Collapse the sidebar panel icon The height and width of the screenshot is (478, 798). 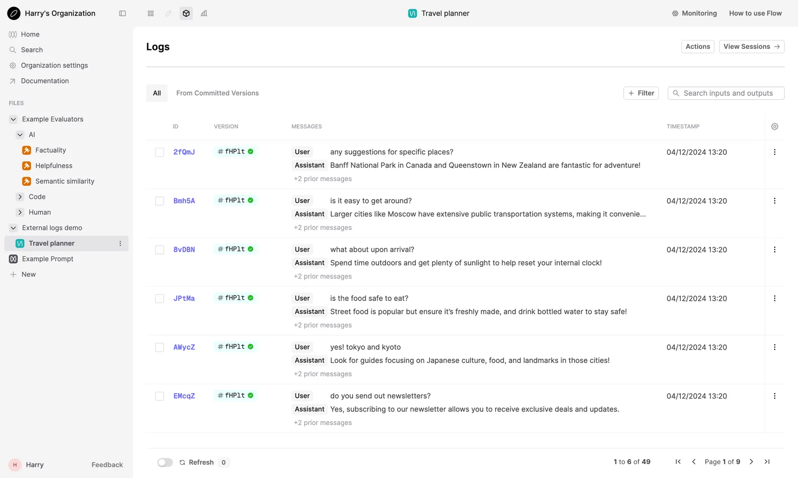122,13
